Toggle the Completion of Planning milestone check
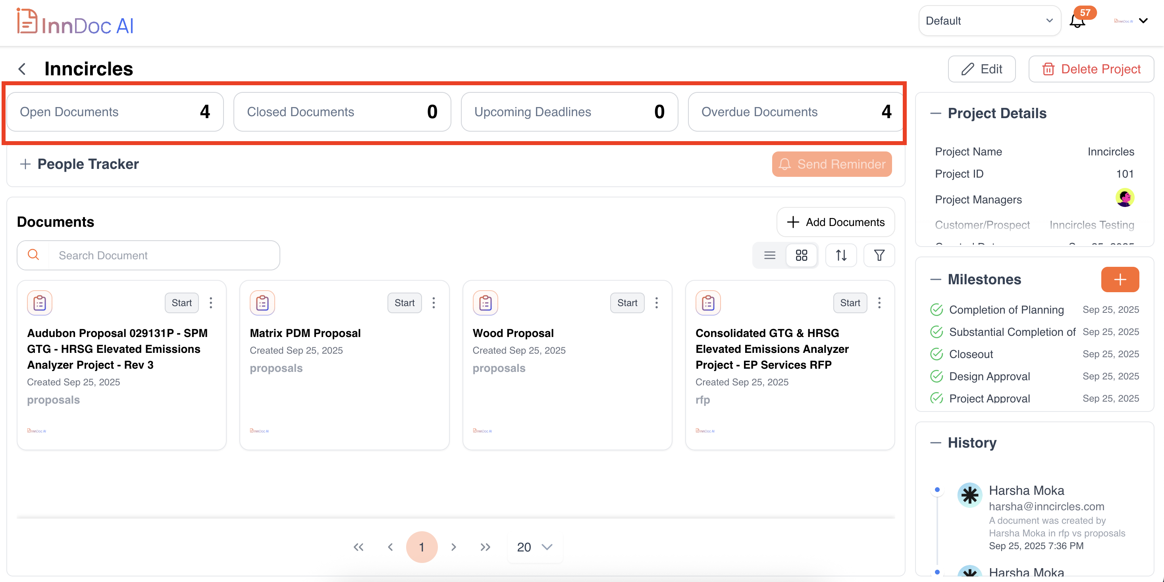Image resolution: width=1164 pixels, height=582 pixels. (x=936, y=310)
